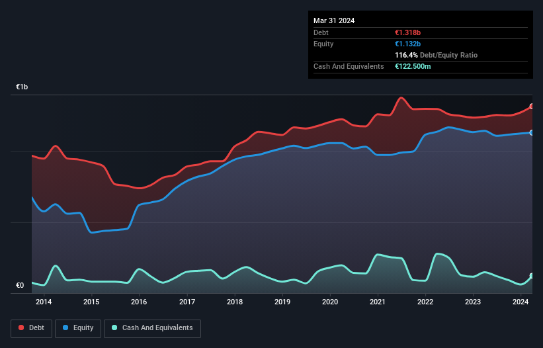This screenshot has height=348, width=543.
Task: Select the Cash endpoint marker on chart
Action: click(x=532, y=276)
